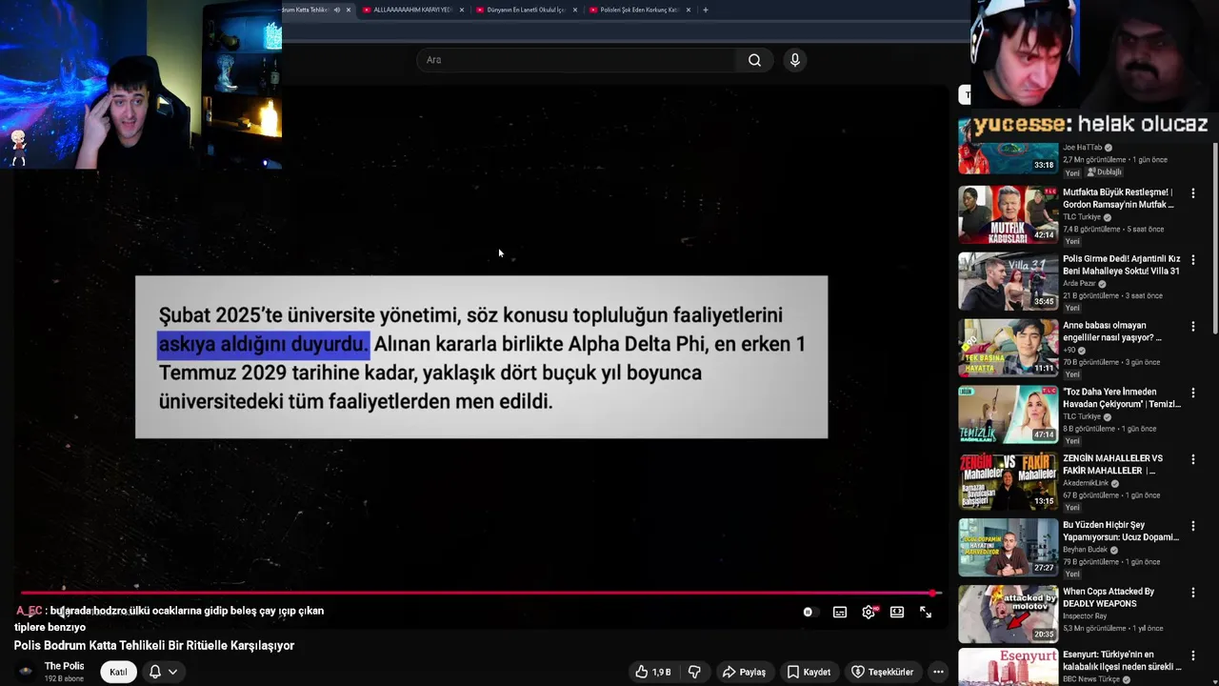
Task: Close the Dünyanın En Lanetli Okulu tab
Action: (x=575, y=10)
